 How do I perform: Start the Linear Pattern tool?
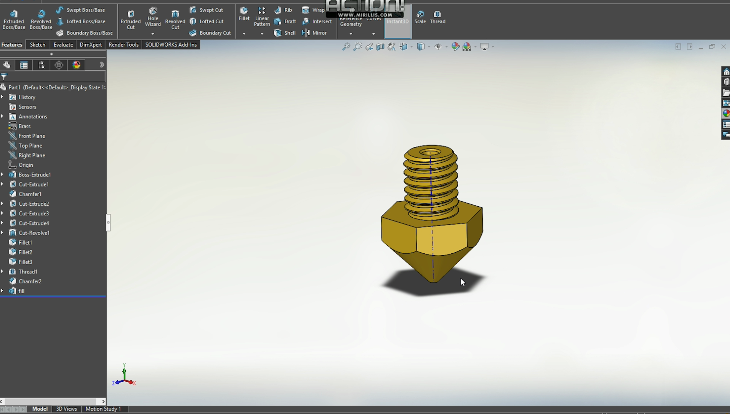(x=262, y=17)
